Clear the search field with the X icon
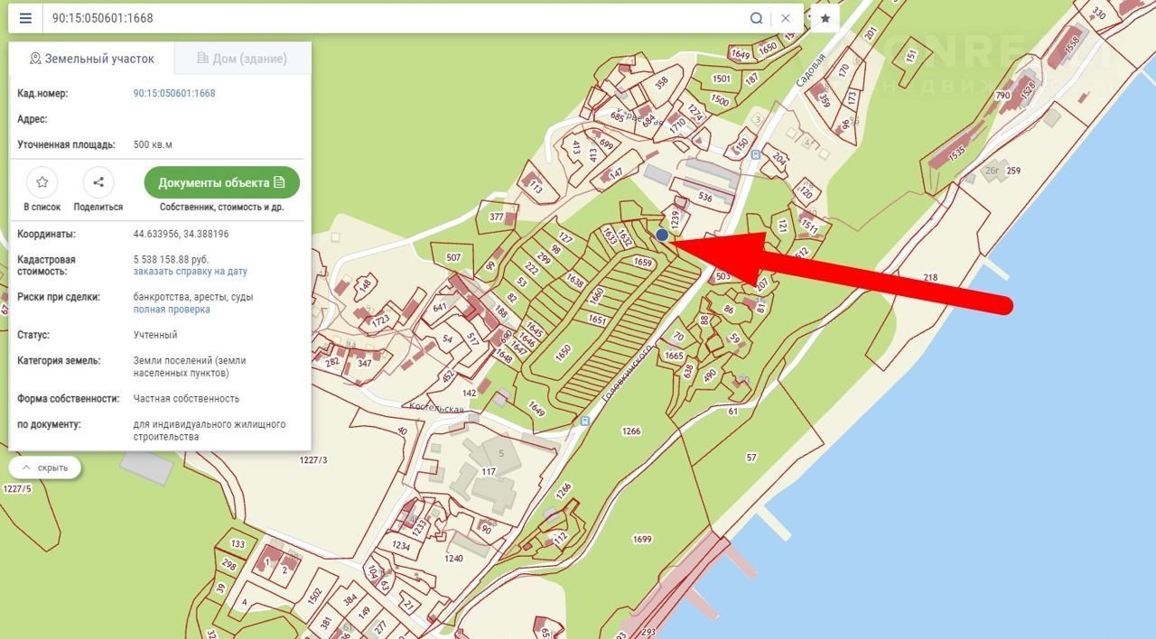Screen dimensions: 1156x639 [786, 18]
